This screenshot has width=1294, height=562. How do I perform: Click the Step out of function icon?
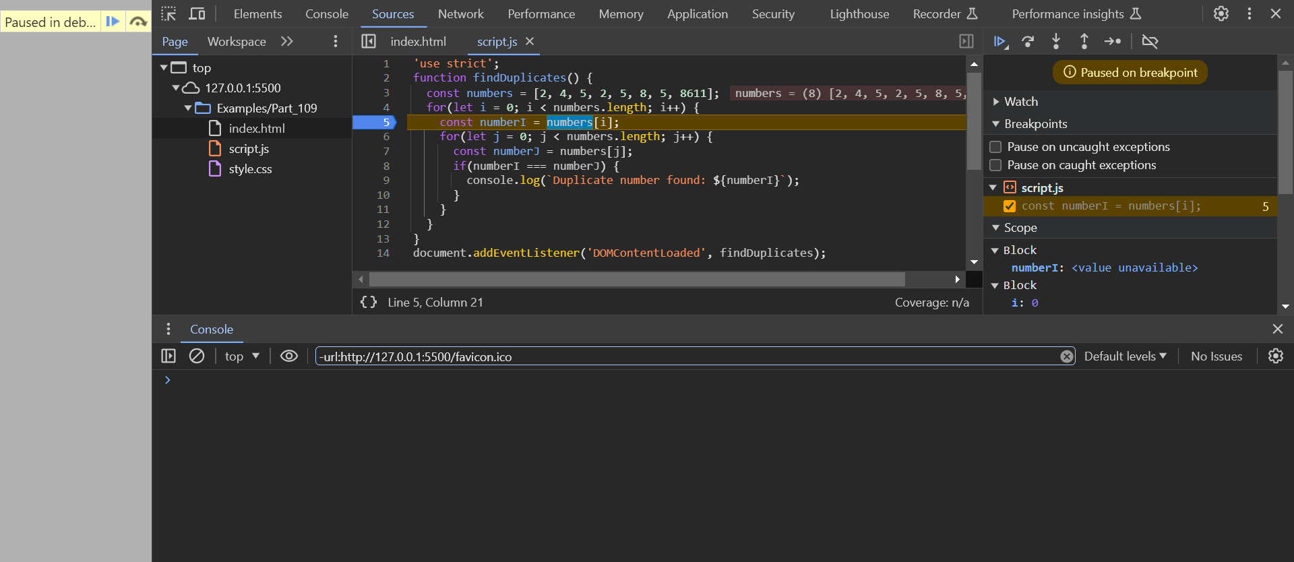click(x=1084, y=42)
